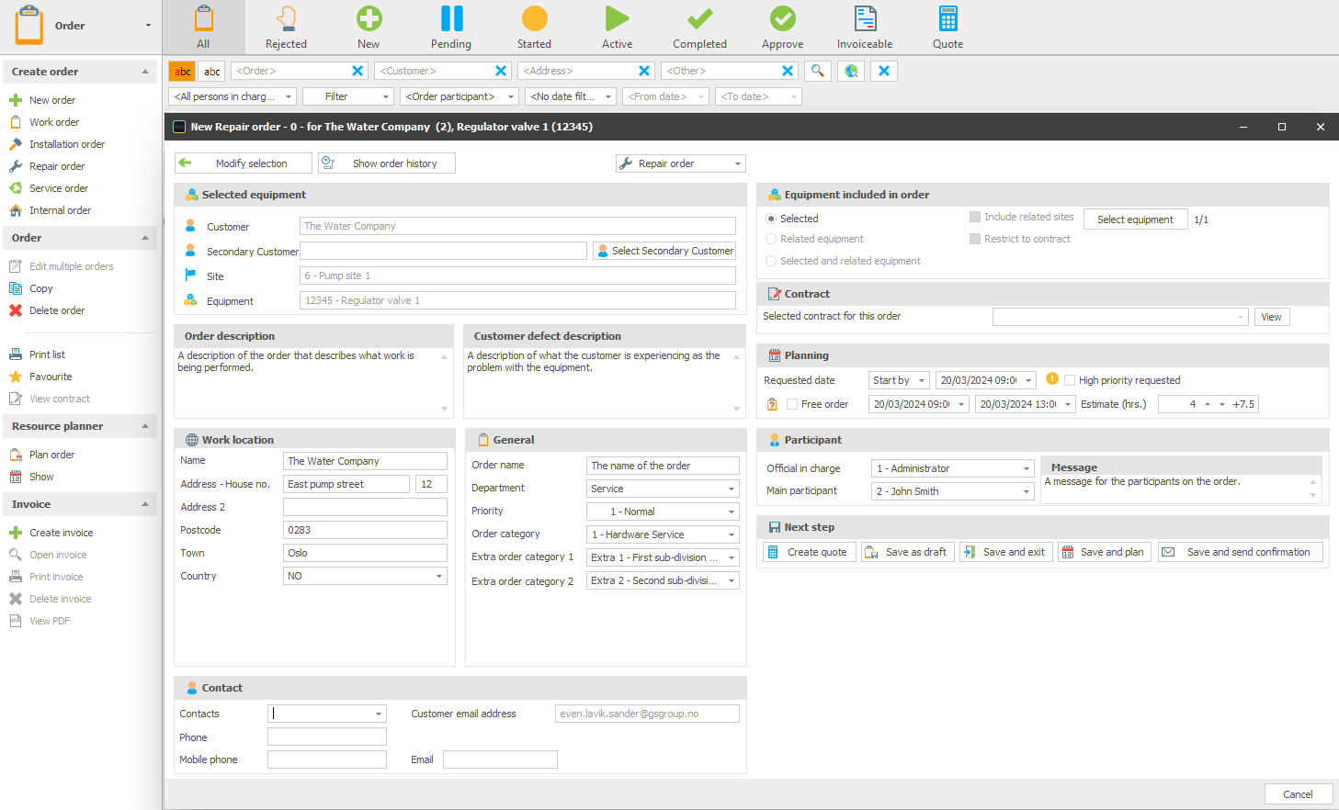Image resolution: width=1339 pixels, height=810 pixels.
Task: Create an Internal order from the sidebar
Action: tap(60, 210)
